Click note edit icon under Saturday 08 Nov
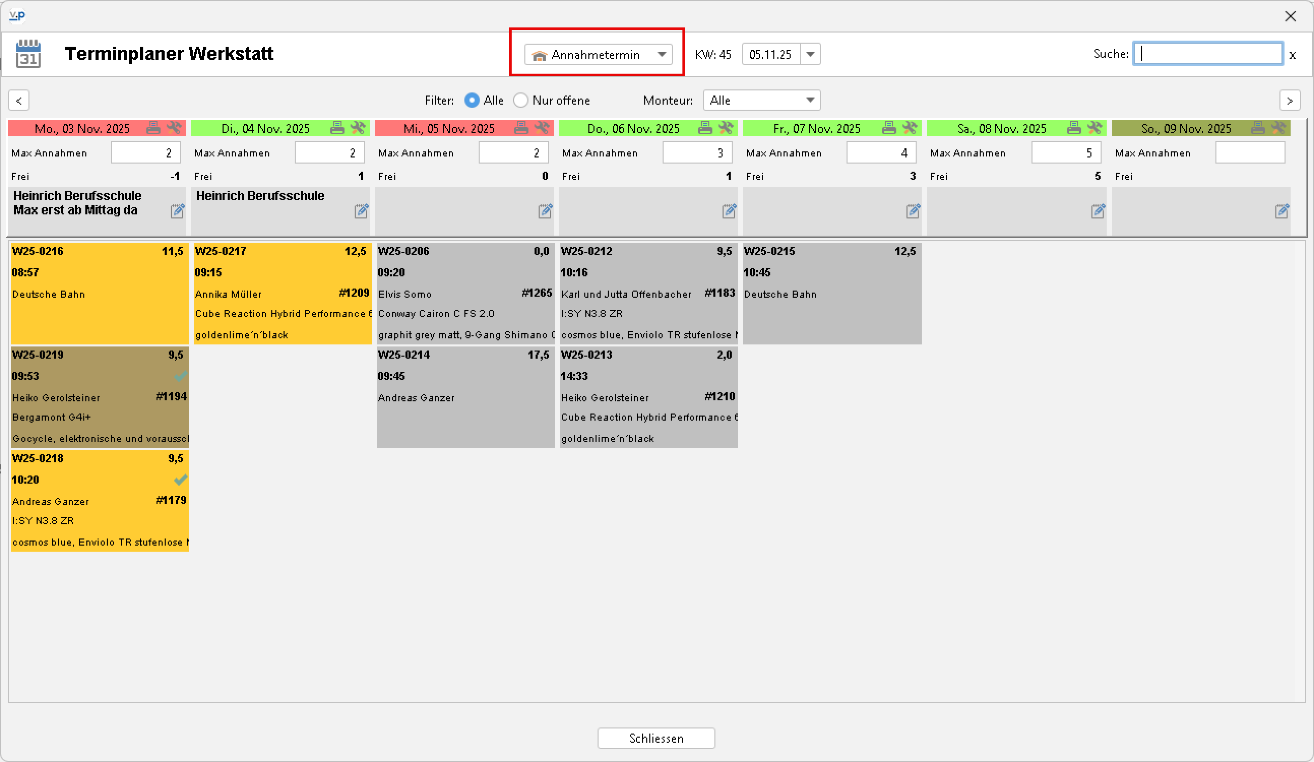 pyautogui.click(x=1098, y=211)
